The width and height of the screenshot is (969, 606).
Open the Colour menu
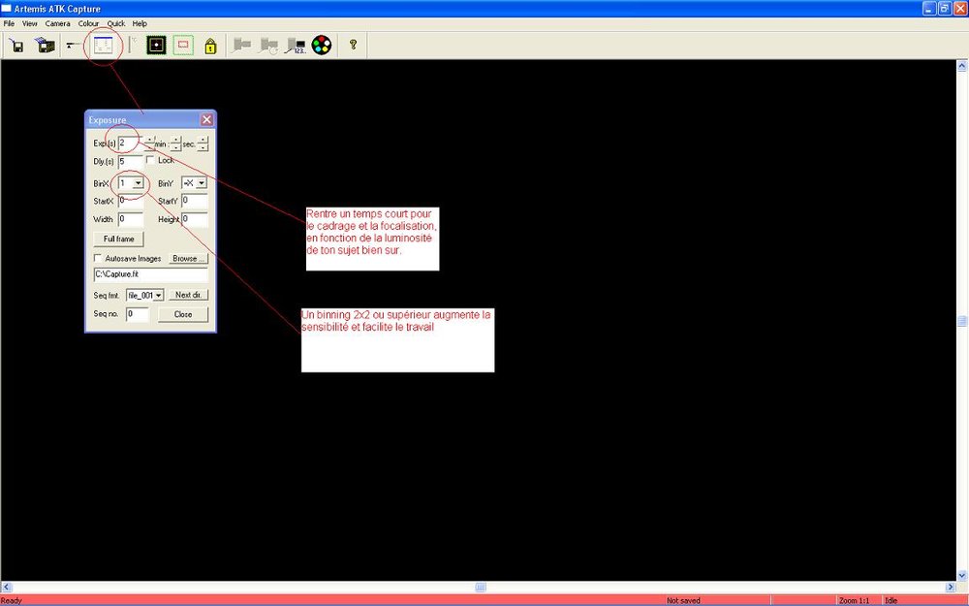point(88,23)
